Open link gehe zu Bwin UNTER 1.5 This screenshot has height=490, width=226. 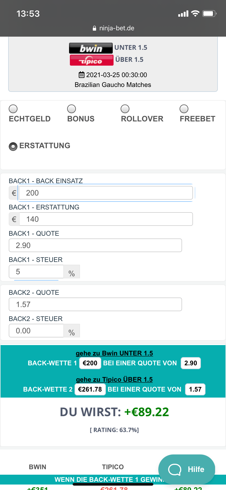click(114, 353)
